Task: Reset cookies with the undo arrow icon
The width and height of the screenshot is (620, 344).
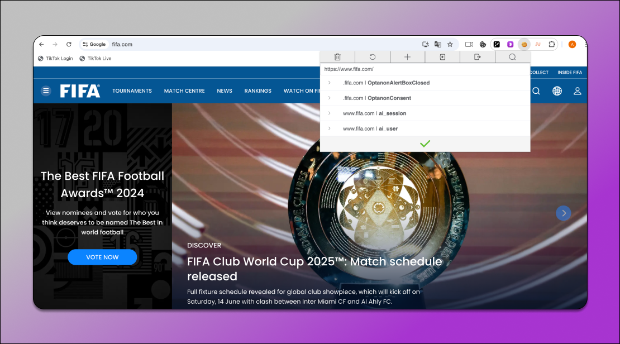Action: [x=373, y=57]
